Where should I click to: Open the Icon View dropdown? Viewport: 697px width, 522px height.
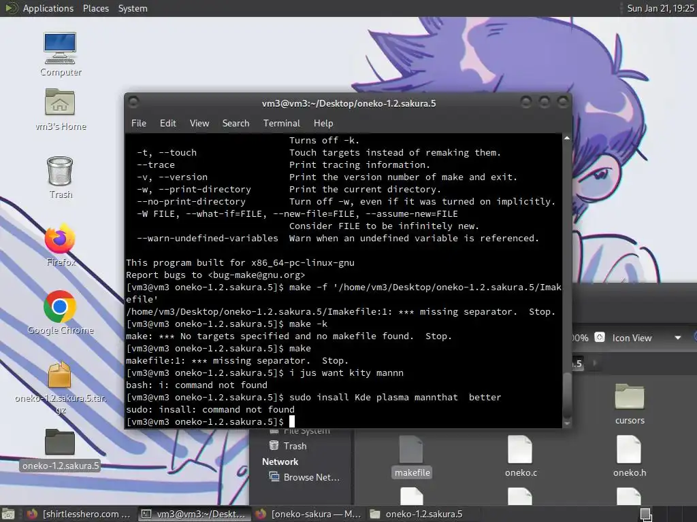click(647, 338)
